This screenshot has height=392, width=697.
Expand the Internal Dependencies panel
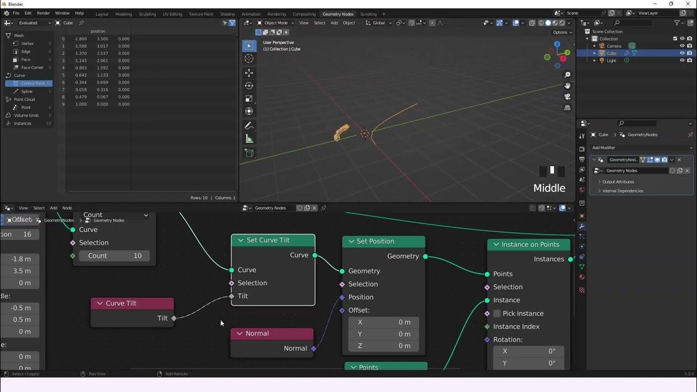coord(622,191)
